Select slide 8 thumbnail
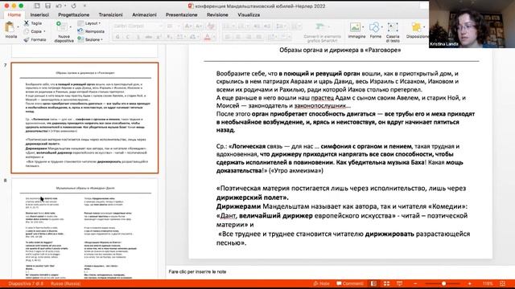 84,229
